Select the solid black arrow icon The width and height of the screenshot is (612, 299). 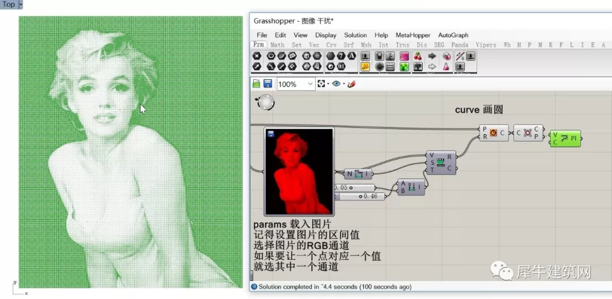pyautogui.click(x=432, y=56)
